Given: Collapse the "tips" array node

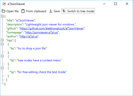Looking at the screenshot, I should click(x=2, y=40).
